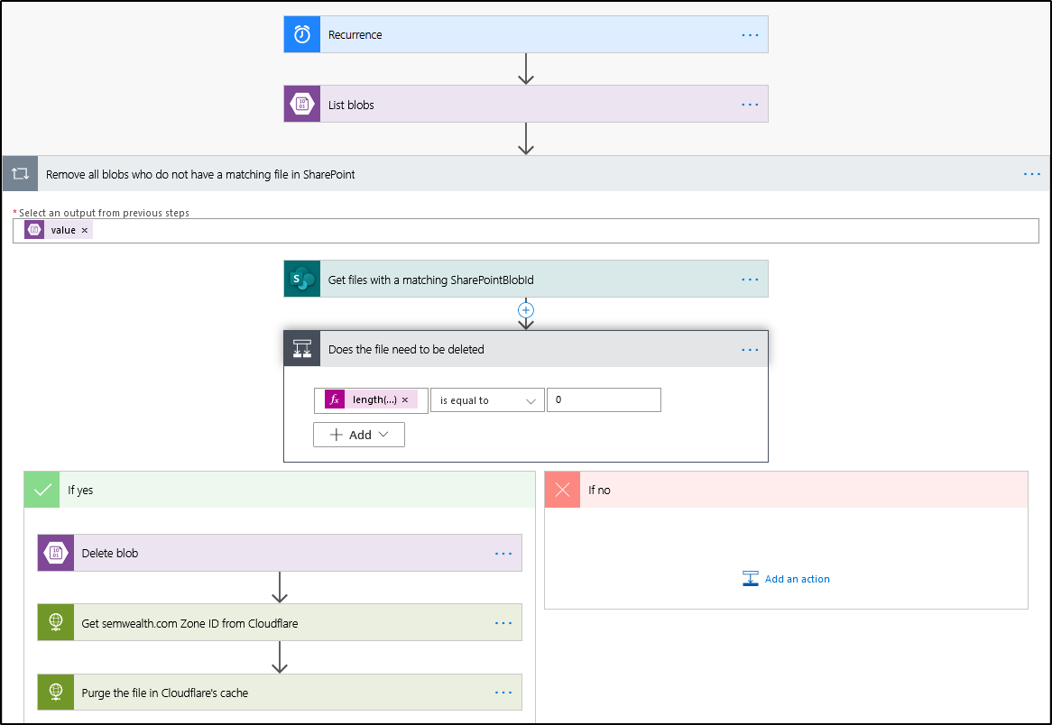This screenshot has height=725, width=1052.
Task: Expand the Add condition dropdown button
Action: click(x=359, y=435)
